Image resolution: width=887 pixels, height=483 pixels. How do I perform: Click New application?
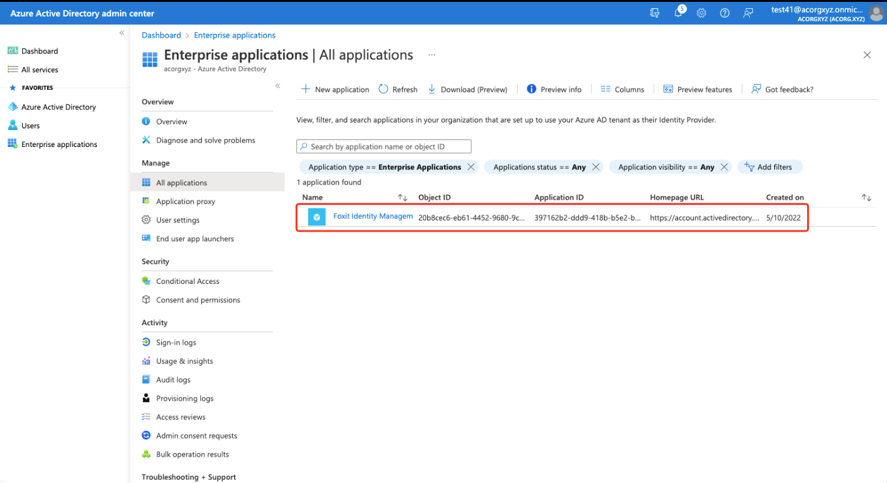click(x=335, y=89)
